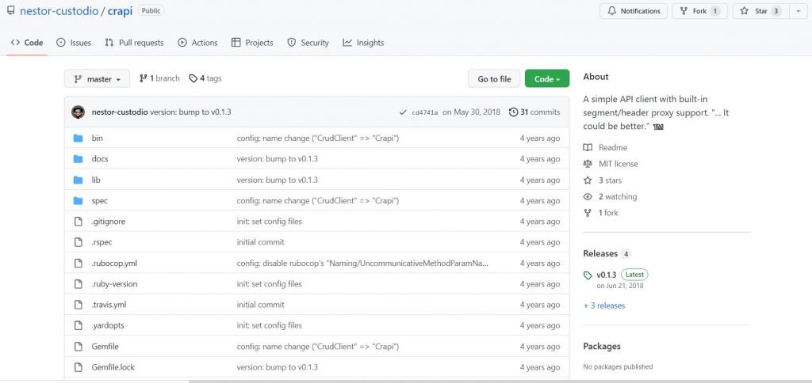Image resolution: width=812 pixels, height=383 pixels.
Task: Click the MIT license link
Action: pos(619,164)
